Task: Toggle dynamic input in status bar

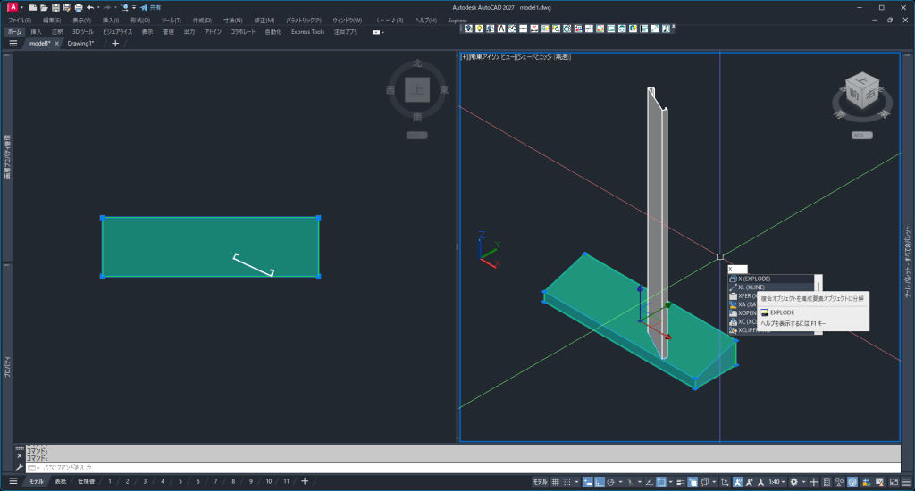Action: (x=588, y=482)
